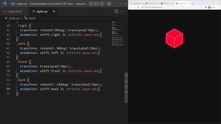This screenshot has width=221, height=124.
Task: Click line number 54 in the gutter
Action: [x=8, y=89]
